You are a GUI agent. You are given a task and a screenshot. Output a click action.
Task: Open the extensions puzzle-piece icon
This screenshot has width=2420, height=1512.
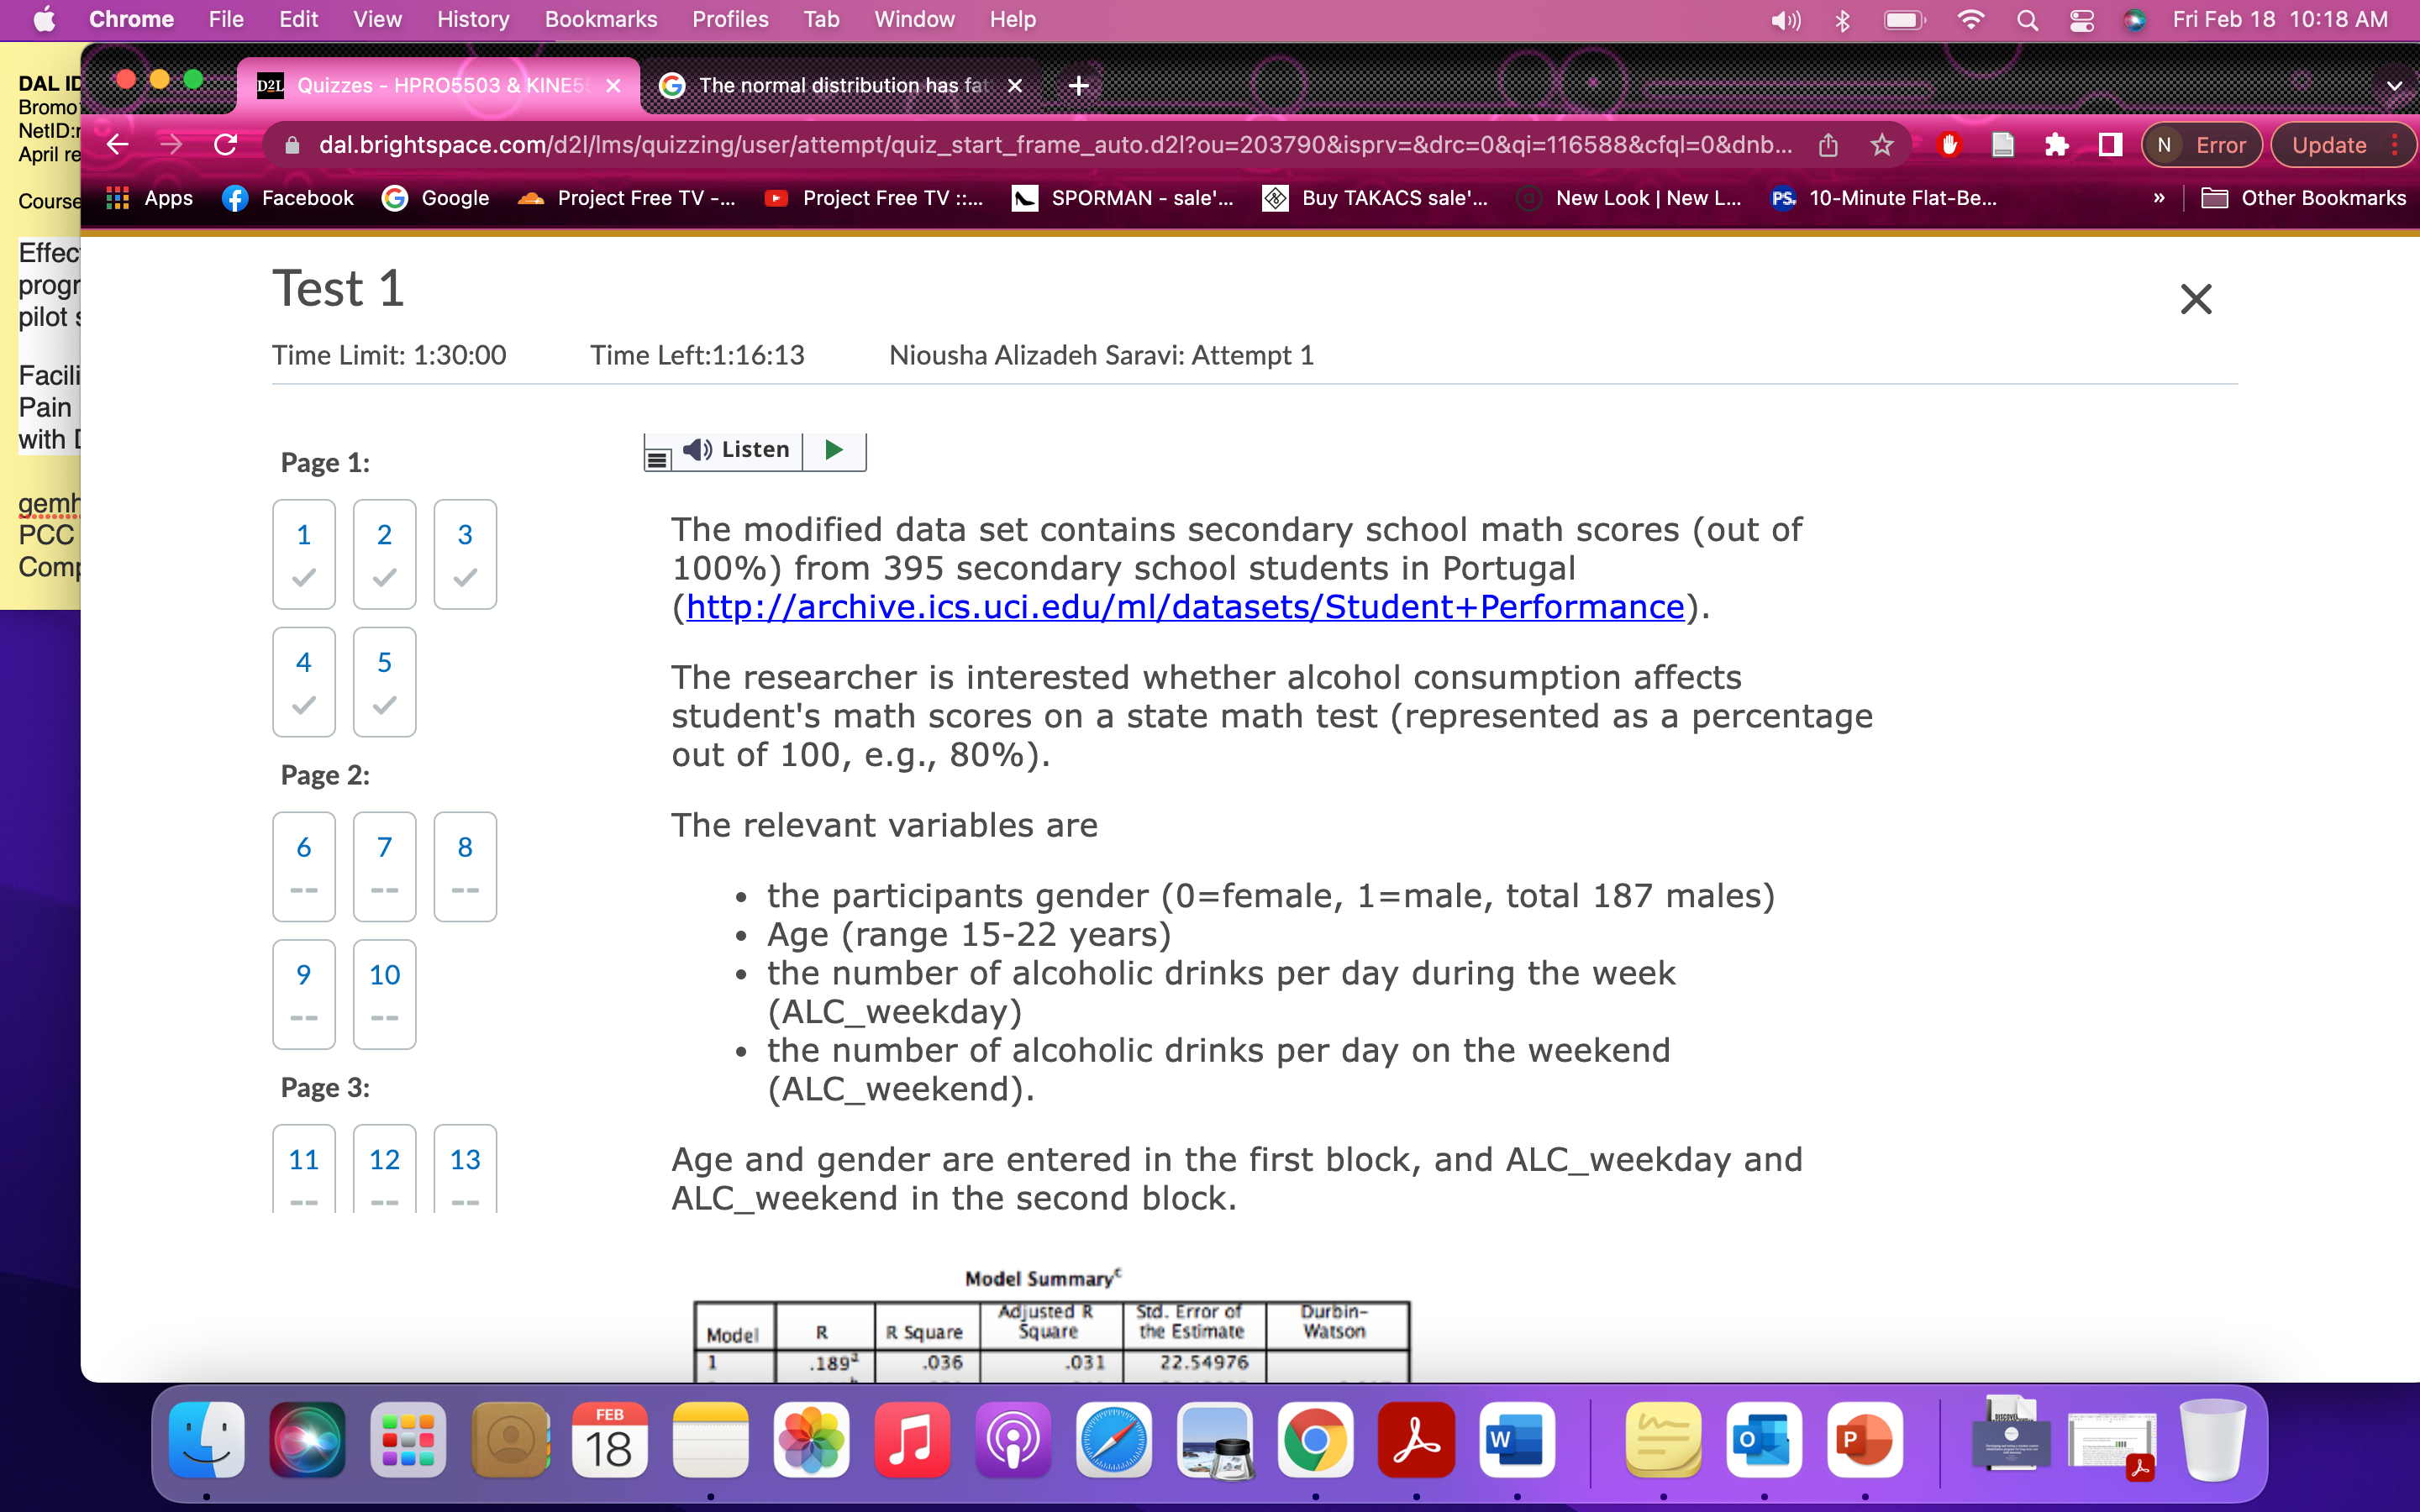pos(2057,144)
